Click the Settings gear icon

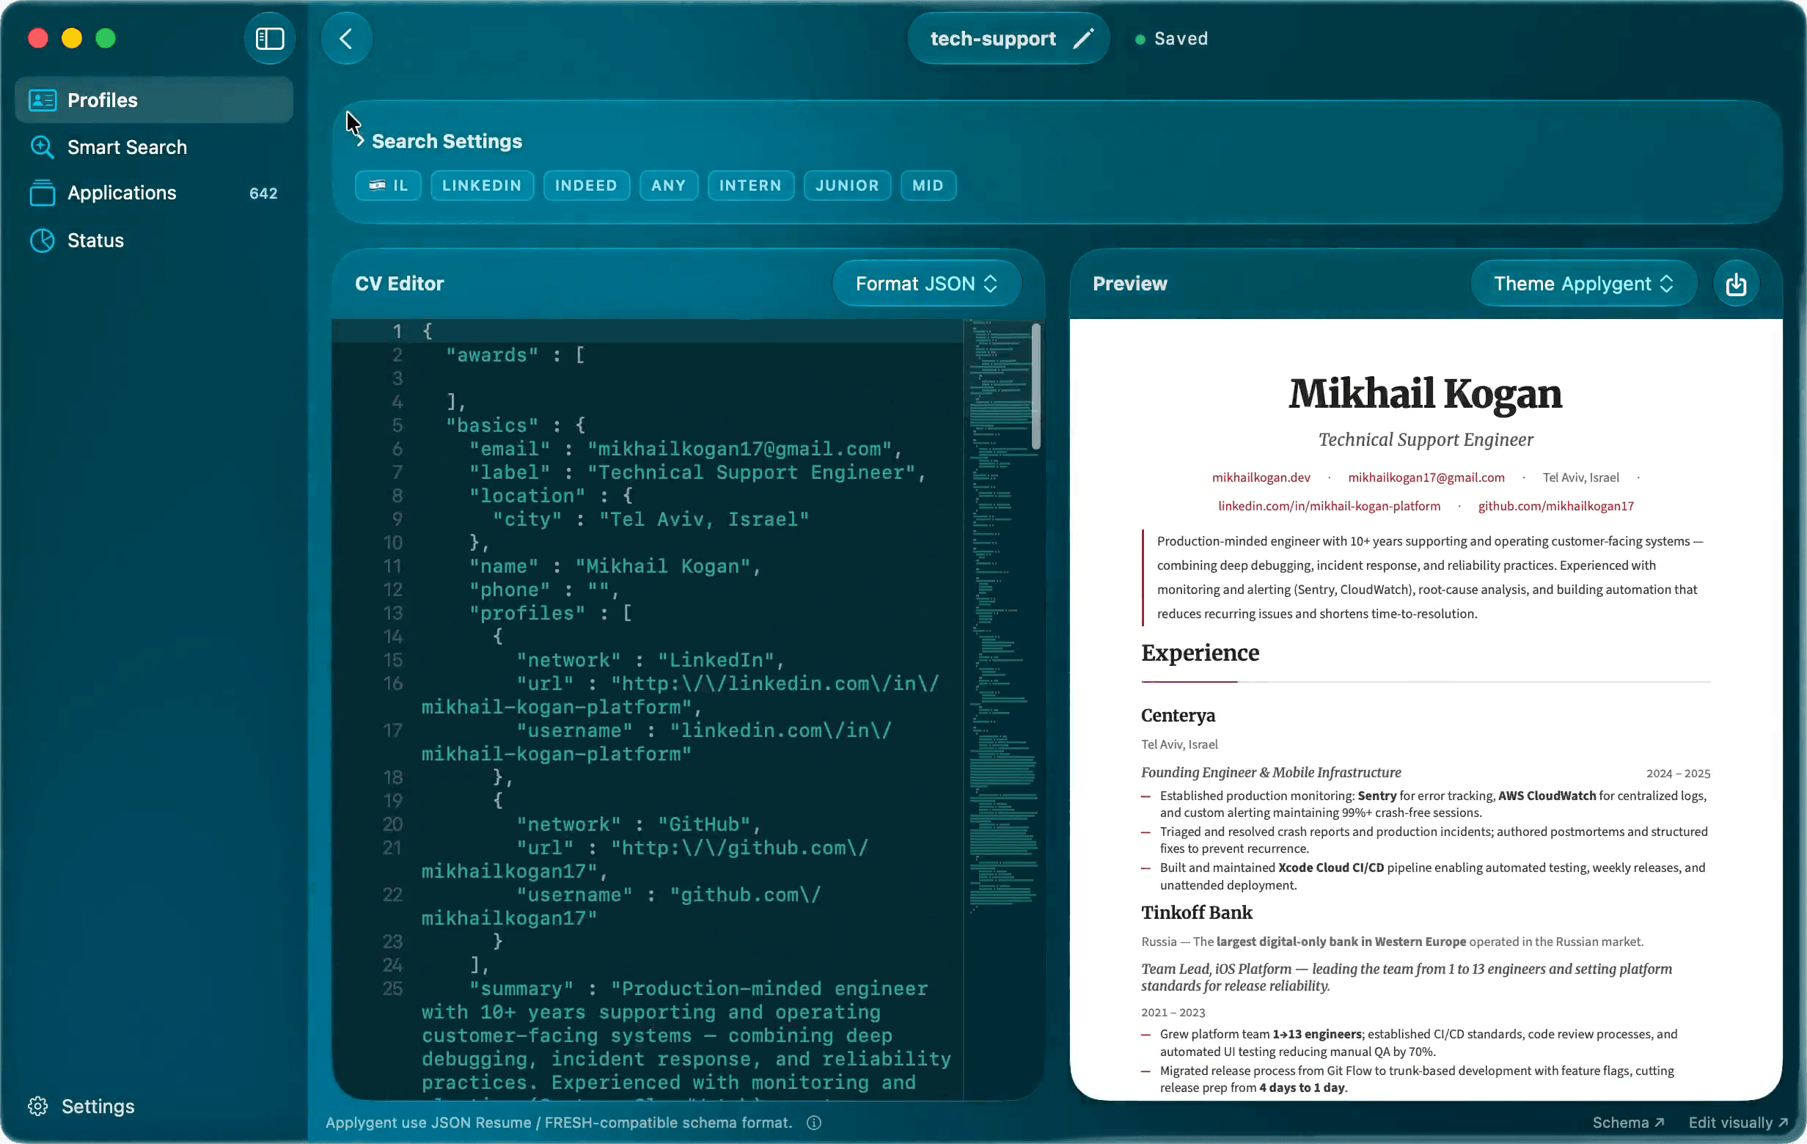(x=37, y=1106)
